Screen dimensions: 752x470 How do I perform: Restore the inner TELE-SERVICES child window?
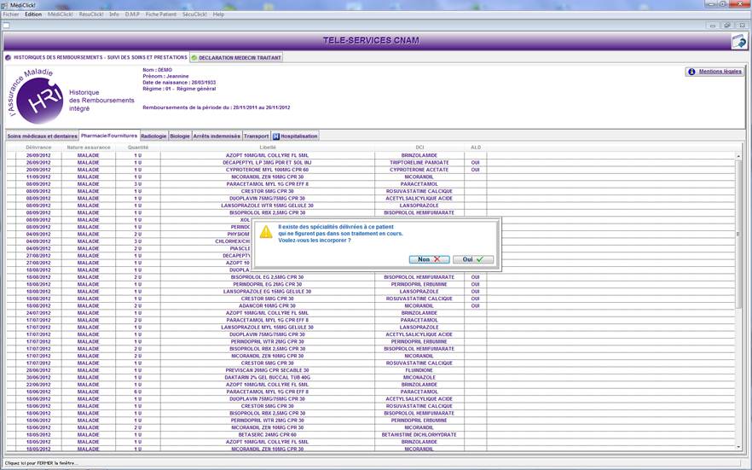click(x=727, y=26)
